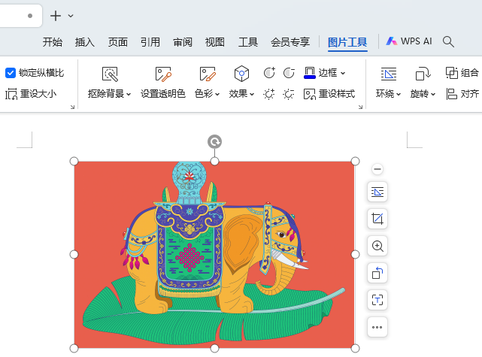The height and width of the screenshot is (357, 482).
Task: Open the picture style group dialog launcher arrow
Action: coord(361,107)
